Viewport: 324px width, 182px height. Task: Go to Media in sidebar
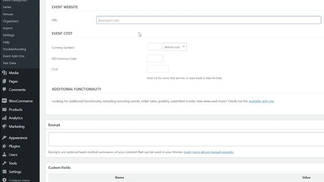coord(14,73)
